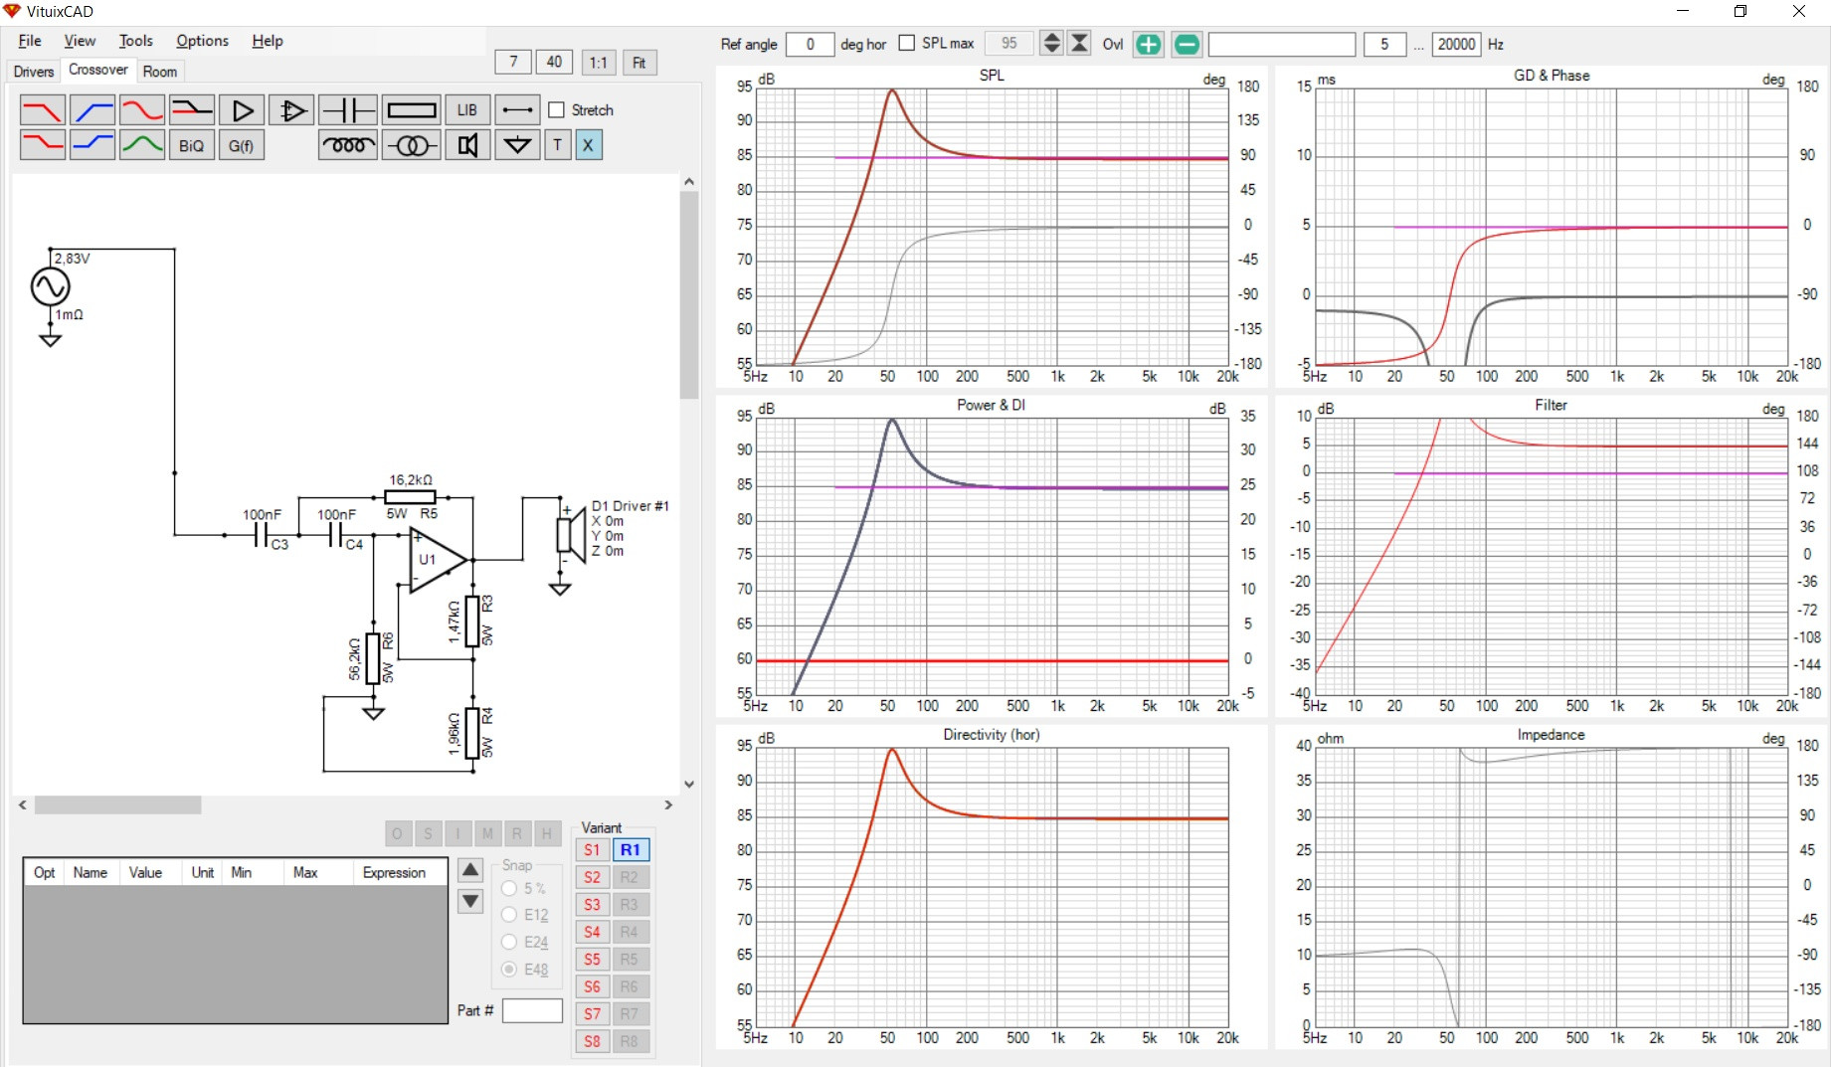This screenshot has width=1831, height=1067.
Task: Insert the buffer amplifier triangle
Action: coord(242,110)
